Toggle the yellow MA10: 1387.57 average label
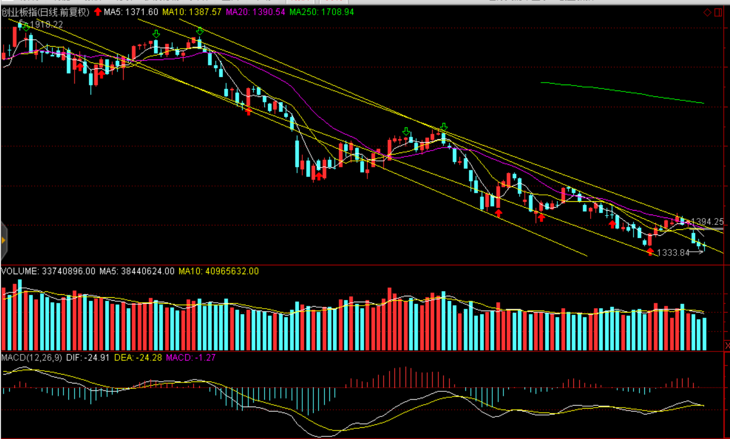The height and width of the screenshot is (439, 730). pos(192,12)
